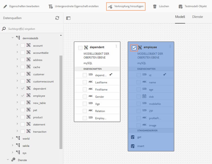Click Untergeordnete Eigenschaft erstellen label

point(77,6)
